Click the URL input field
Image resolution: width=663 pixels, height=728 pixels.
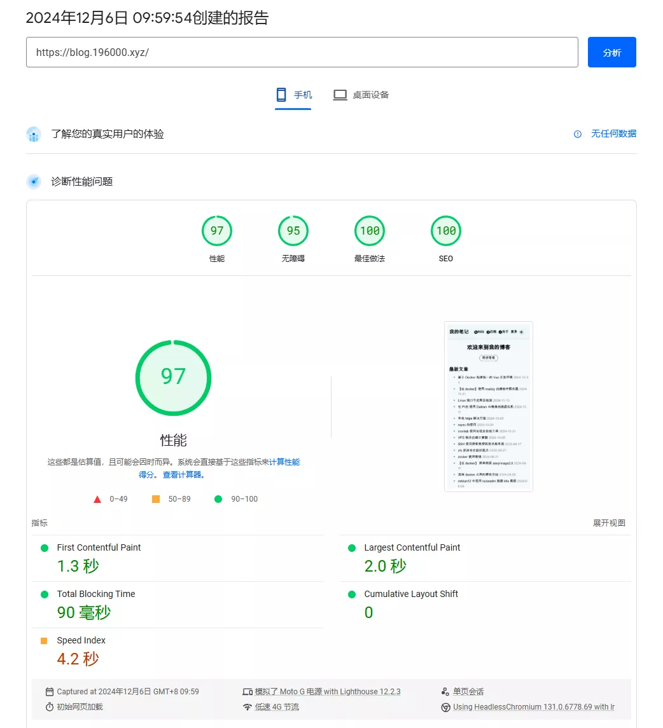302,52
